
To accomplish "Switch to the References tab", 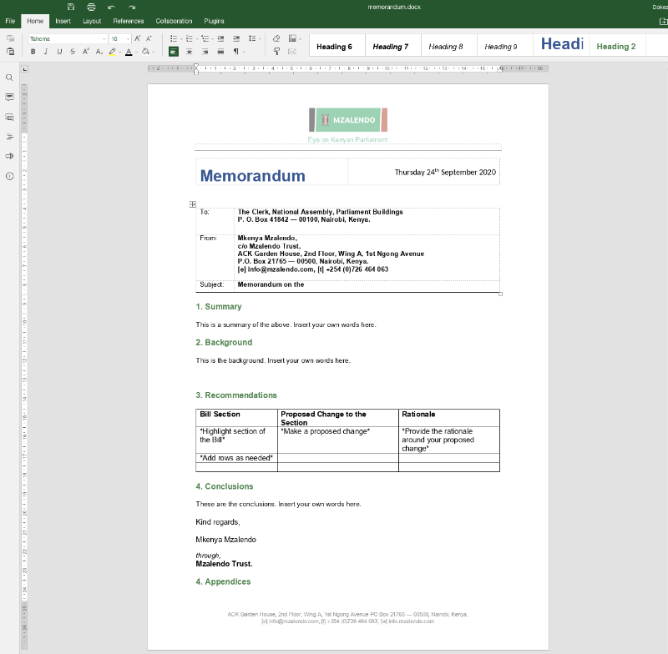I will (x=128, y=21).
